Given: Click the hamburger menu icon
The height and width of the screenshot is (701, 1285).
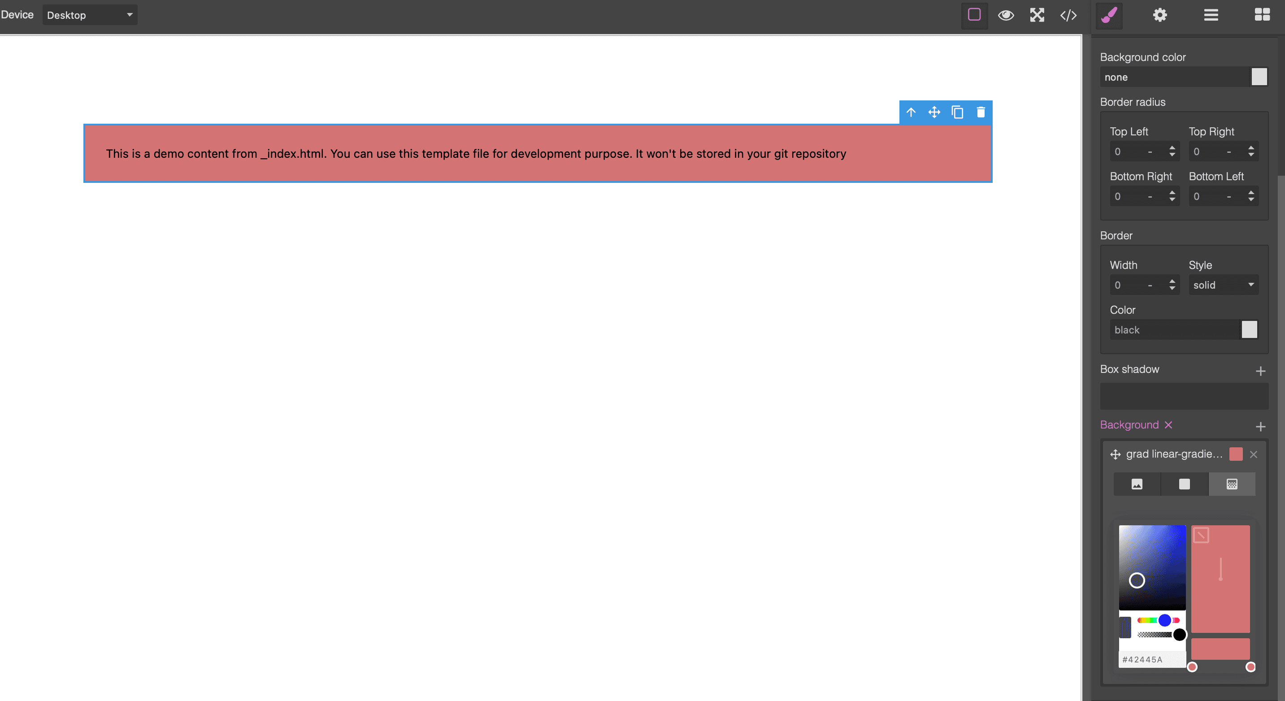Looking at the screenshot, I should click(x=1211, y=15).
